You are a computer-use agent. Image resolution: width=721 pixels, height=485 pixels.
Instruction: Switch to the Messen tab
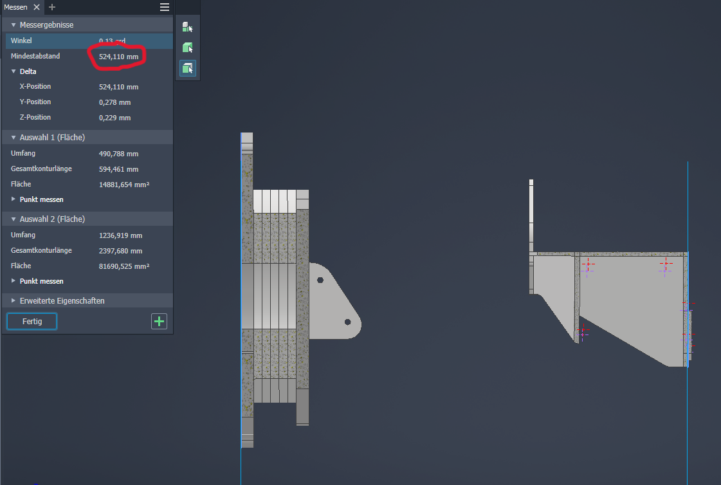[x=15, y=7]
